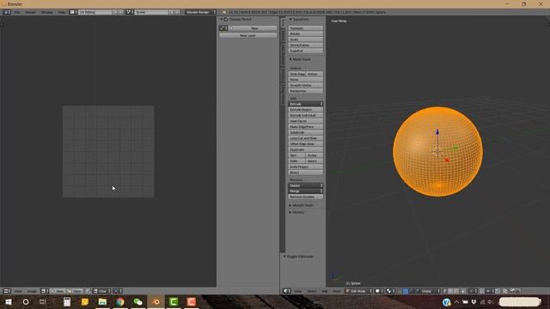Click the screen layout browse icon
The height and width of the screenshot is (309, 550).
(x=73, y=12)
